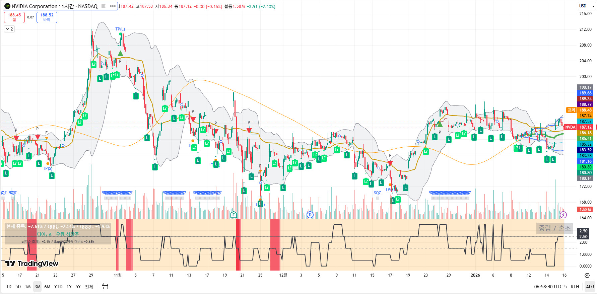Click the TP(S) take-profit label
The image size is (597, 294).
click(48, 168)
